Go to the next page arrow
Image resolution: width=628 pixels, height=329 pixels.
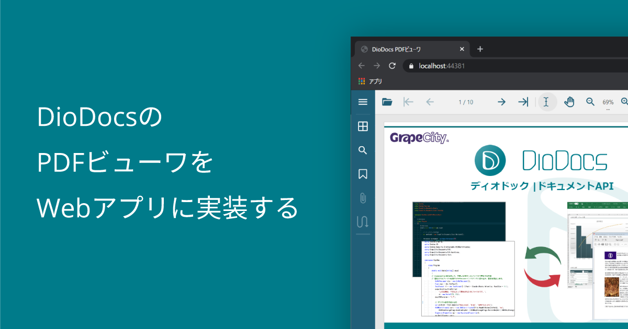tap(501, 102)
